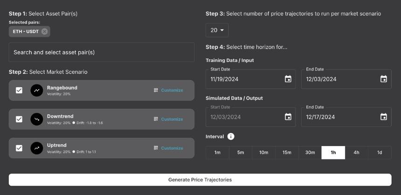Image resolution: width=401 pixels, height=195 pixels.
Task: Click the asset pair search field
Action: (x=102, y=52)
